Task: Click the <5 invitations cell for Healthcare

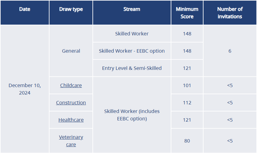Action: click(230, 120)
